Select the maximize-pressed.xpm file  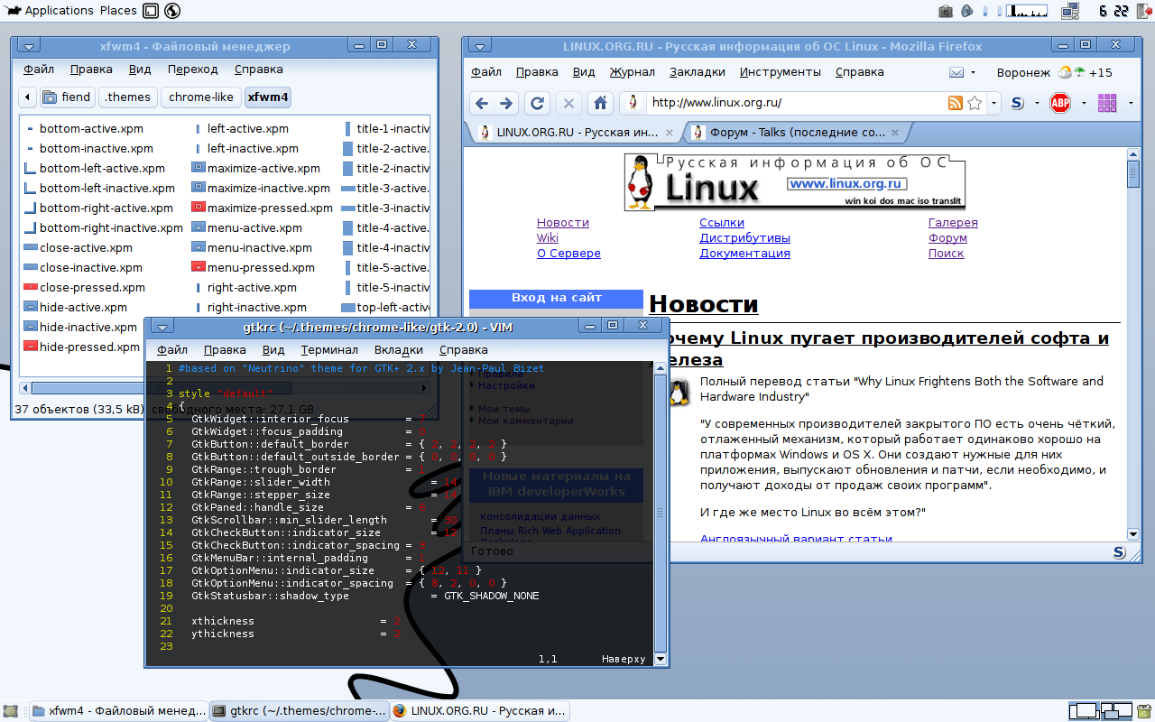[x=262, y=208]
